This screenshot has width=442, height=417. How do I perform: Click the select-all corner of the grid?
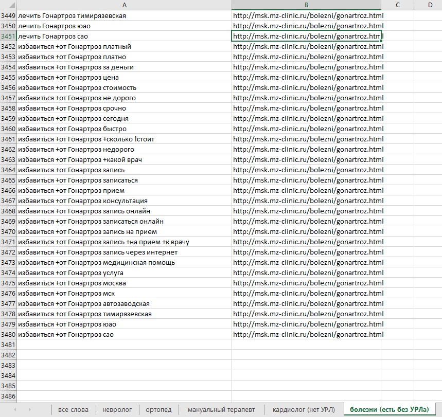8,5
